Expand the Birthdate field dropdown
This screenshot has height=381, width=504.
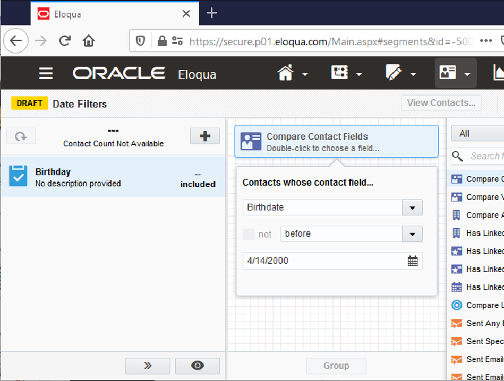[x=412, y=207]
